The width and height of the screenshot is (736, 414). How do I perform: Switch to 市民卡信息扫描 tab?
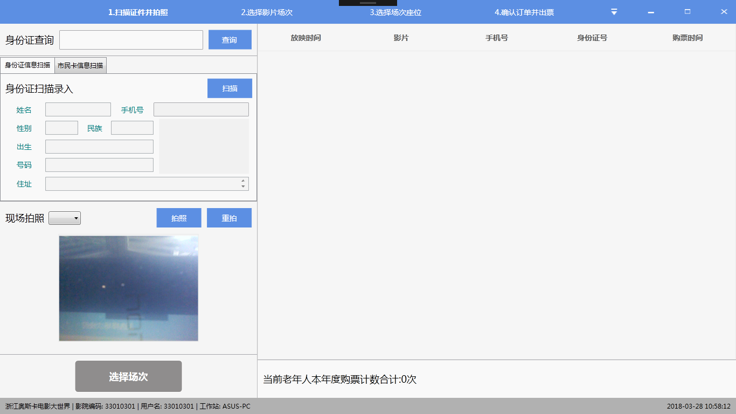pos(80,65)
